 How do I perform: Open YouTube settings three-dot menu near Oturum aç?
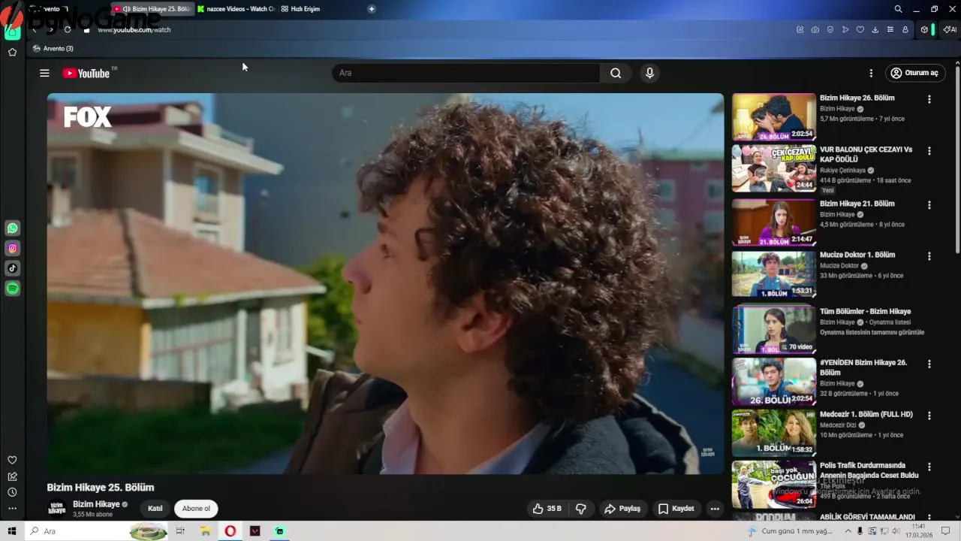pyautogui.click(x=871, y=73)
